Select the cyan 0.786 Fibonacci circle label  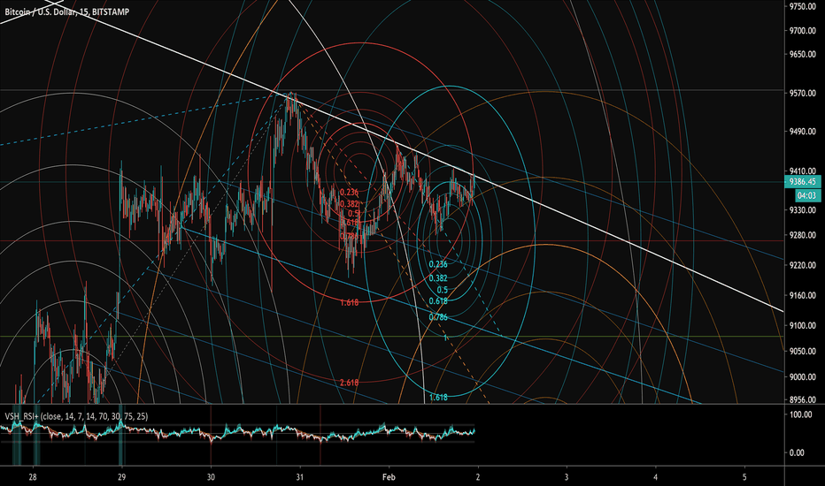tap(438, 317)
